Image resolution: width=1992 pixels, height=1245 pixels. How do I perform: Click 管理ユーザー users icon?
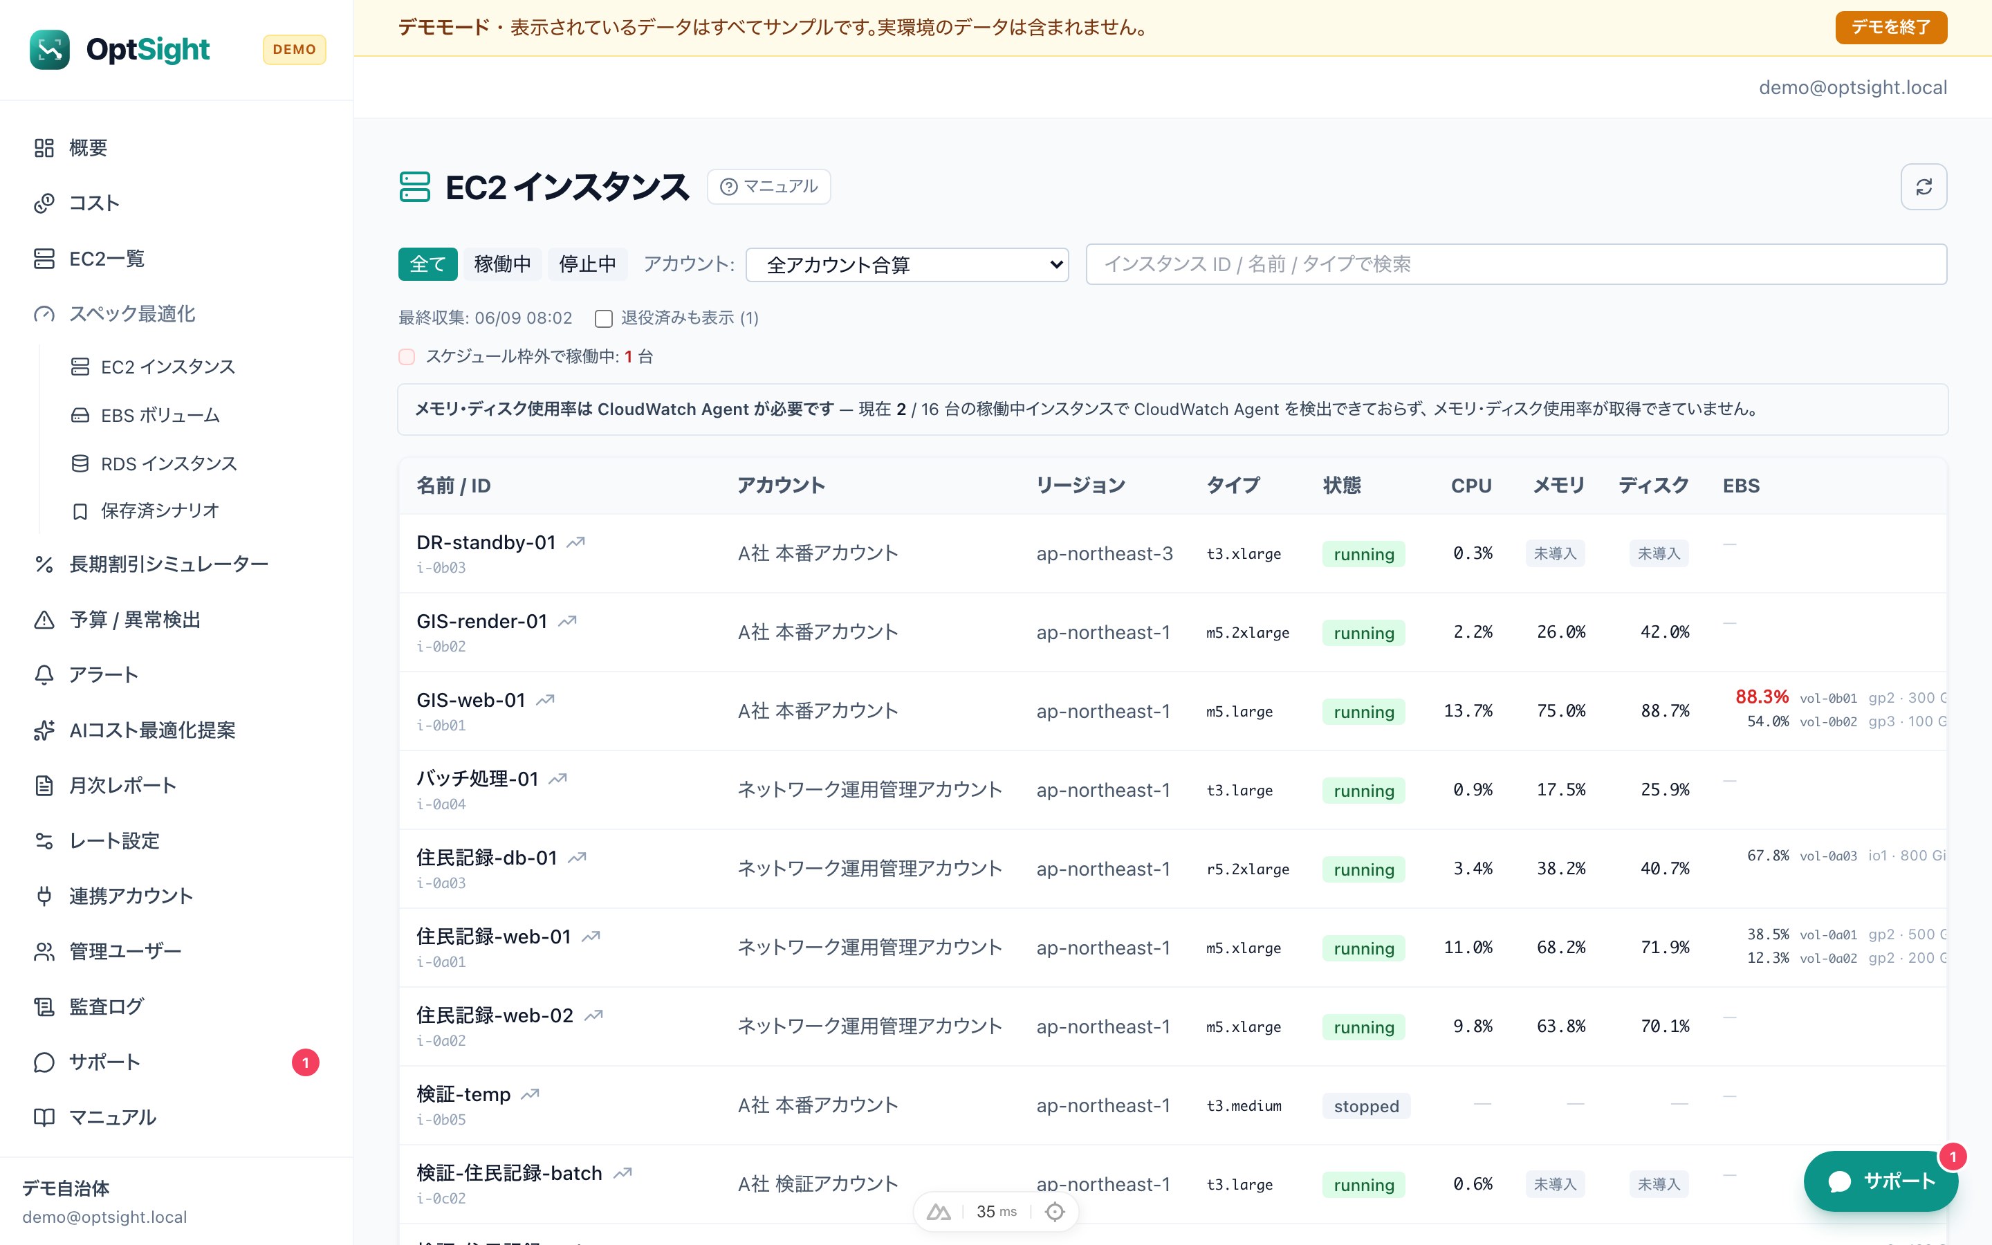pos(44,952)
